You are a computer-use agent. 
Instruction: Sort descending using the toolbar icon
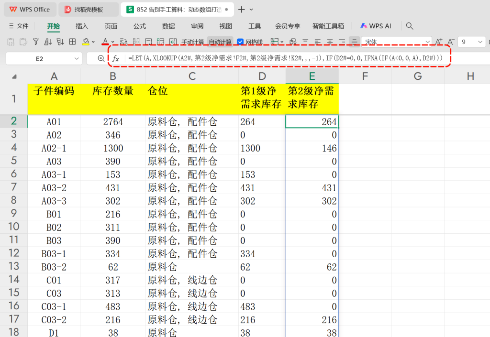60,42
